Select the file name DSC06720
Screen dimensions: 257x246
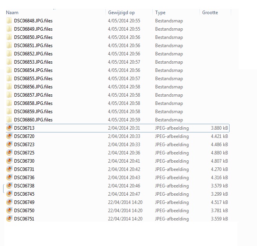click(x=24, y=136)
